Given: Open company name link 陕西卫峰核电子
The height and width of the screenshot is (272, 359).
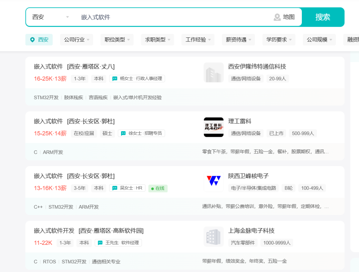Looking at the screenshot, I should click(248, 176).
